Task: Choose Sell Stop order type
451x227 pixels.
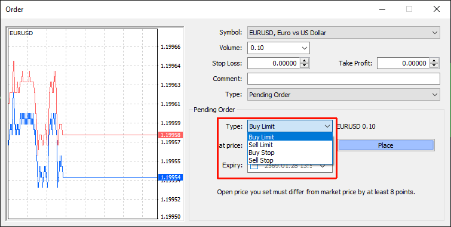Action: (290, 160)
